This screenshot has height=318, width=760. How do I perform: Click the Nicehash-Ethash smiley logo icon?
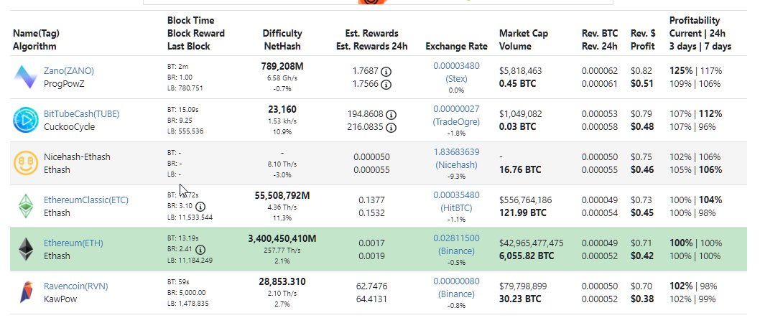click(x=26, y=164)
